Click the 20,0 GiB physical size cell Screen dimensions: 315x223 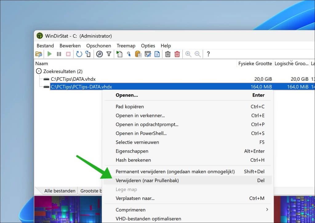tap(263, 79)
